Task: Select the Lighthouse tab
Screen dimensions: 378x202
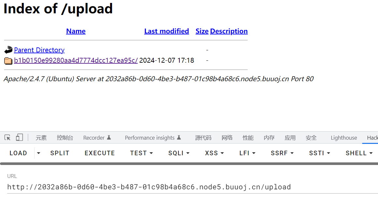Action: tap(344, 138)
